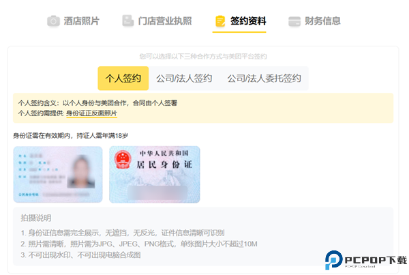Click the yellow document icon beside 签约资料
This screenshot has width=409, height=275.
coord(219,21)
